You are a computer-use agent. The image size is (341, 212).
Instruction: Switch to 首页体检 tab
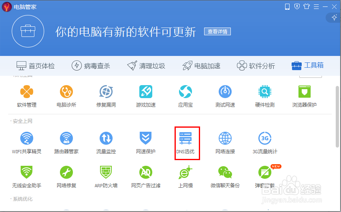[x=36, y=66]
